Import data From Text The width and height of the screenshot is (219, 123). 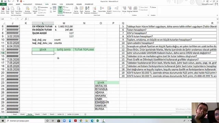click(12, 10)
